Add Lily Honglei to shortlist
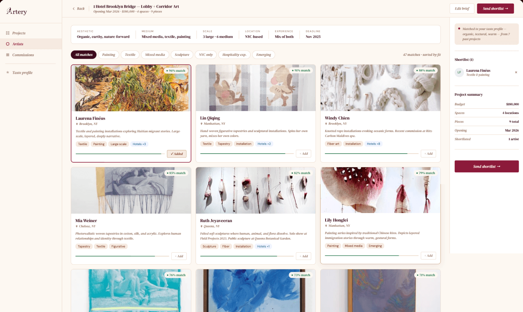This screenshot has width=523, height=312. click(428, 256)
